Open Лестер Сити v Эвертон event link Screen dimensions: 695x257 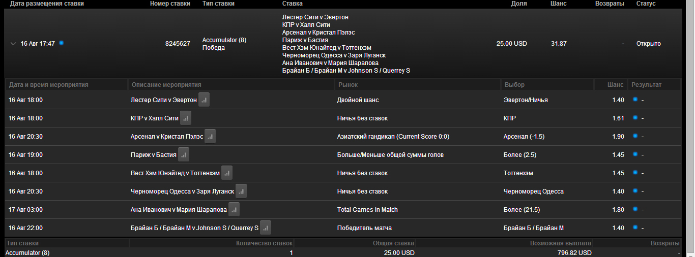pyautogui.click(x=164, y=100)
